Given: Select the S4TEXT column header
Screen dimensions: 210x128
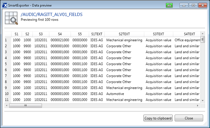Looking at the screenshot, I should point(187,34).
